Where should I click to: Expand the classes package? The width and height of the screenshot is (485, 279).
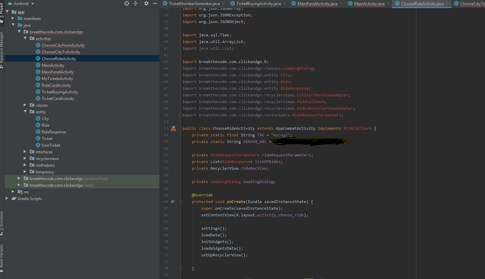tap(25, 105)
